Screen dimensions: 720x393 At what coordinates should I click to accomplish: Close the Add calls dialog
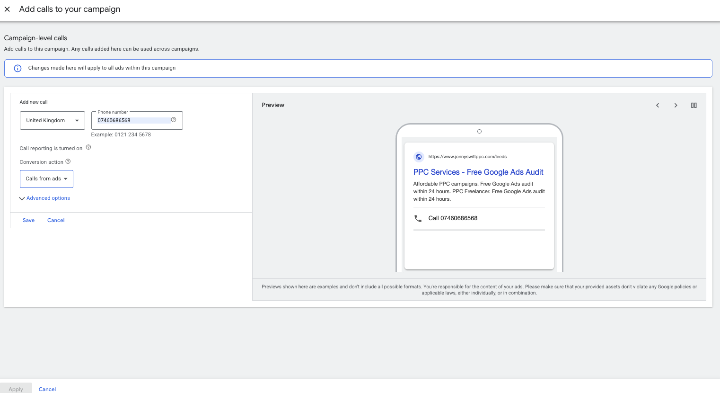coord(7,9)
